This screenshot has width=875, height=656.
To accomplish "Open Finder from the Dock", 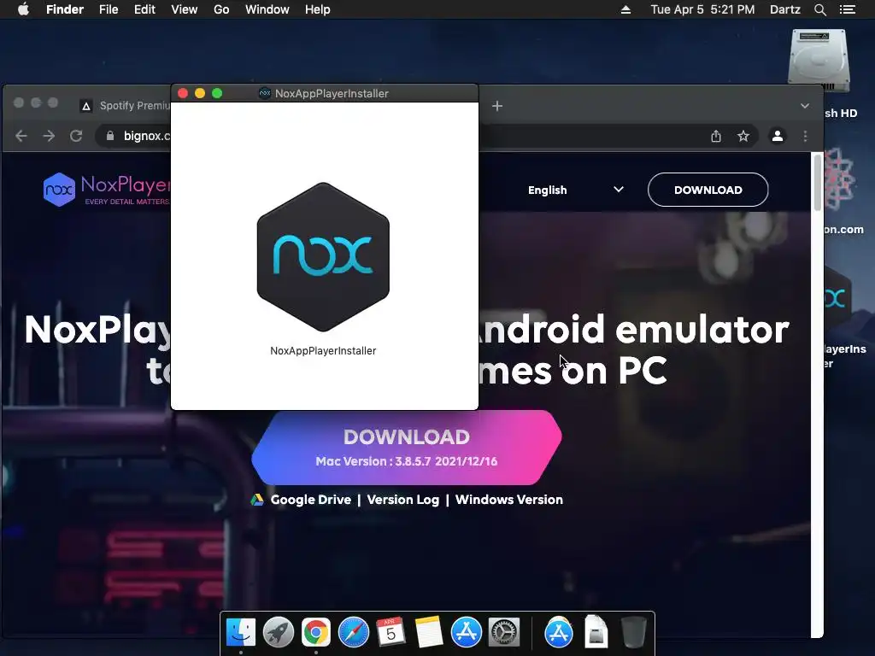I will coord(241,633).
